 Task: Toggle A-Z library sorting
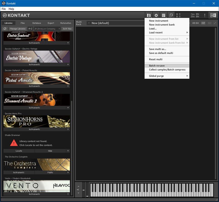tap(30, 29)
